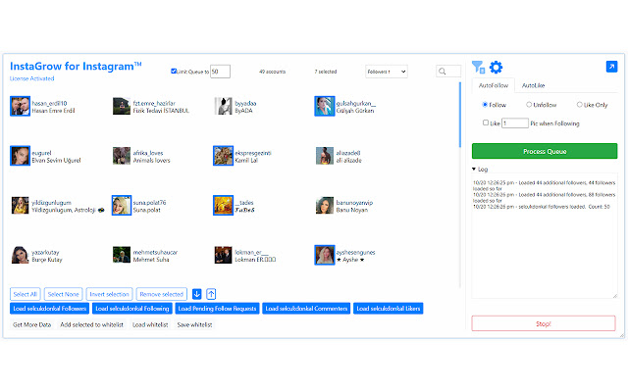Collapse the Log section
Screen dimensions: 628x392
click(476, 170)
